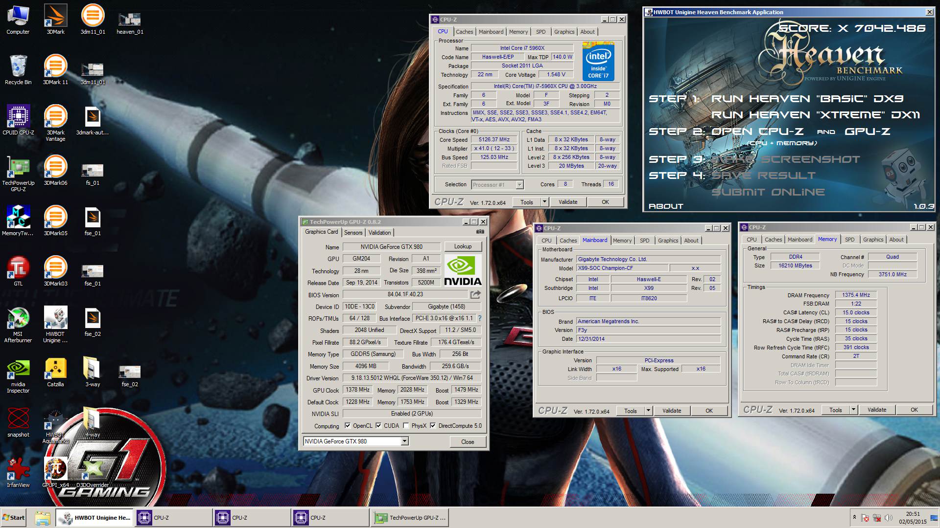Image resolution: width=940 pixels, height=528 pixels.
Task: Click Lookup button in GPU-Z
Action: 463,246
